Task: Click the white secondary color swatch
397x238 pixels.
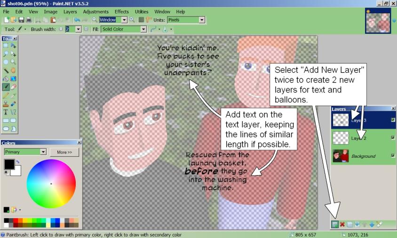Action: coord(16,171)
